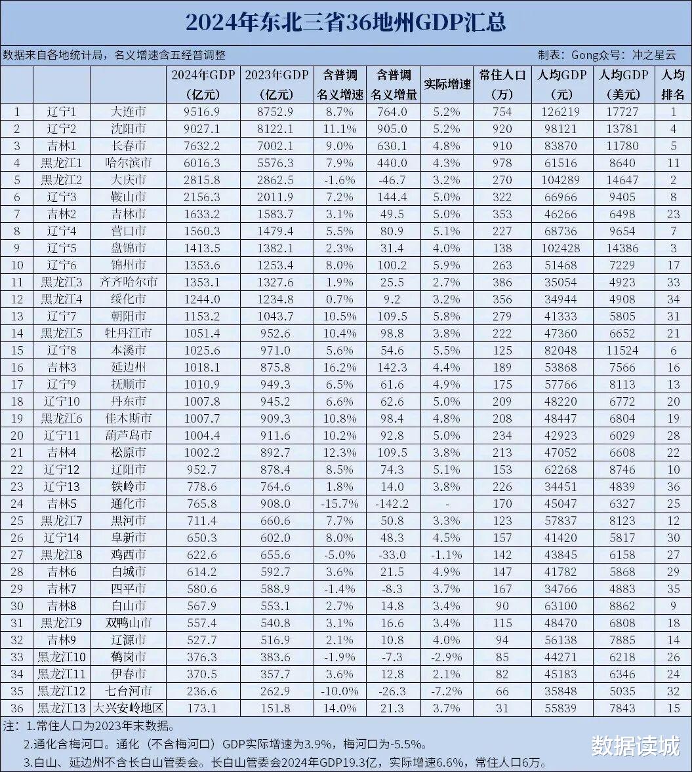This screenshot has height=772, width=692.
Task: Select the 白山市 city cell
Action: 128,606
